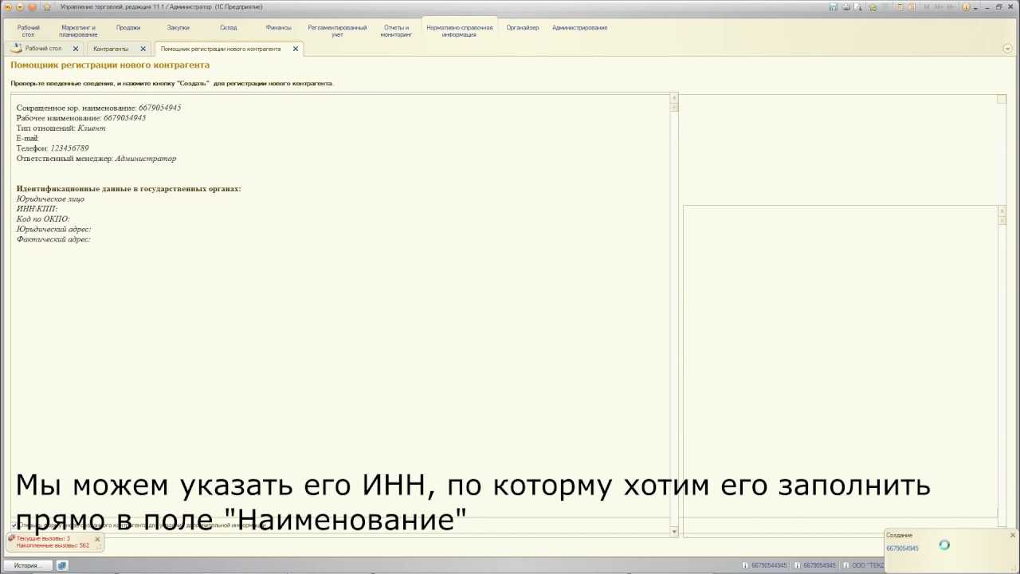Close Помощник регистрации нового контрагента tab
Screen dimensions: 1020x574
tap(296, 49)
